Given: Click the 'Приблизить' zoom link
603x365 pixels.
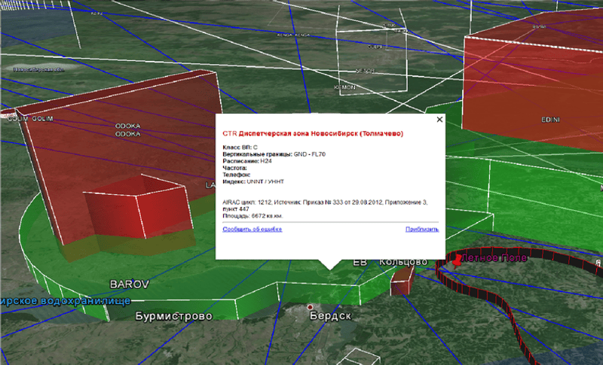Looking at the screenshot, I should (x=421, y=229).
